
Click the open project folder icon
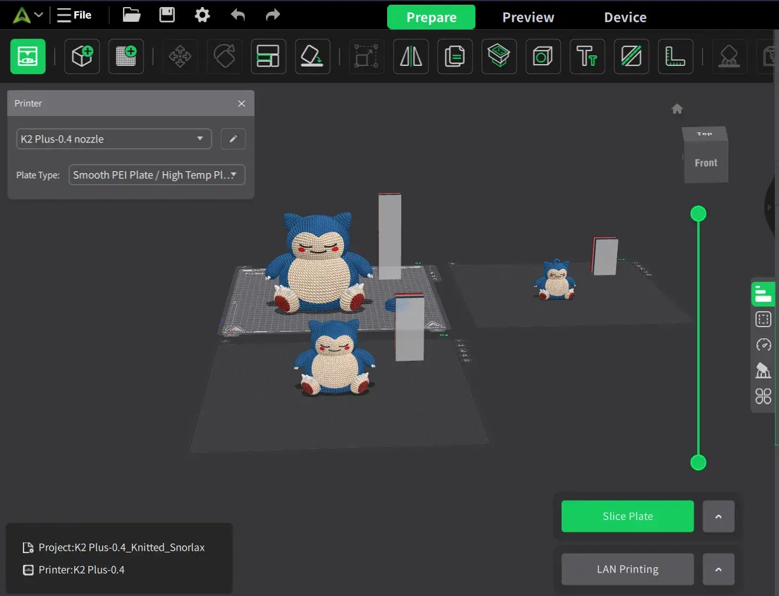[131, 15]
